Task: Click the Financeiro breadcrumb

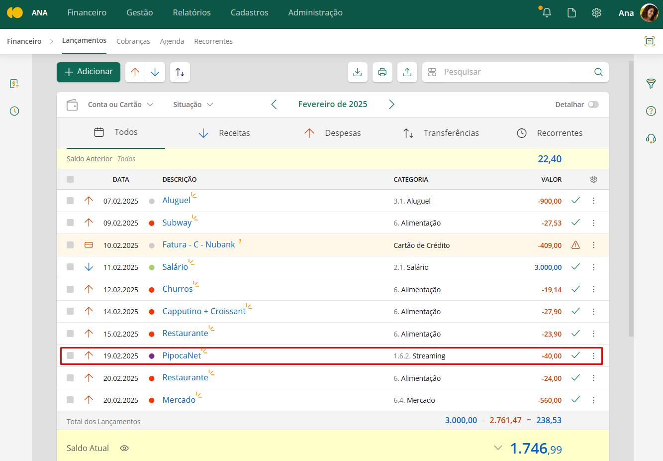Action: (24, 41)
